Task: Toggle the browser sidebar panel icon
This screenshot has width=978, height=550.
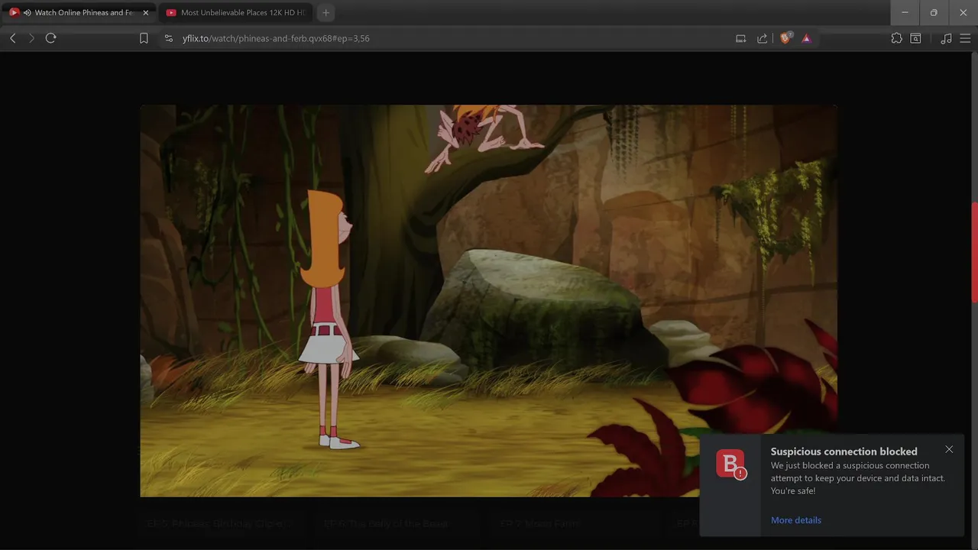Action: pyautogui.click(x=915, y=38)
